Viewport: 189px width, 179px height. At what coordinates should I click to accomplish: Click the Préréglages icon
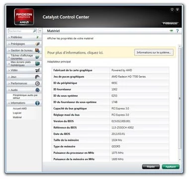coord(38,44)
